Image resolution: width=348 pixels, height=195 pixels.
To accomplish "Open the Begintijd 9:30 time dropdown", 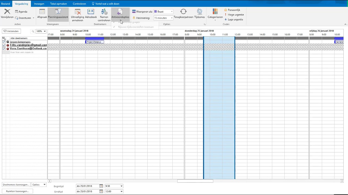I will pyautogui.click(x=122, y=186).
